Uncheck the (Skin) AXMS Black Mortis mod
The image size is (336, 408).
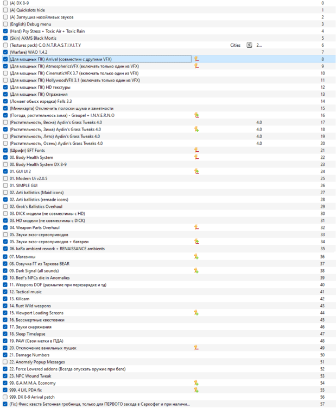point(5,38)
